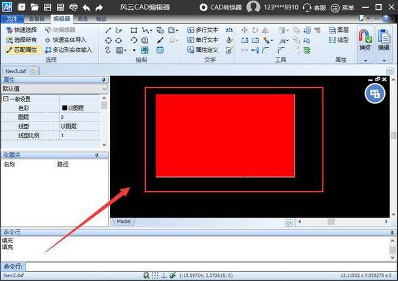Switch to the 查看器 ribbon tab

click(37, 18)
